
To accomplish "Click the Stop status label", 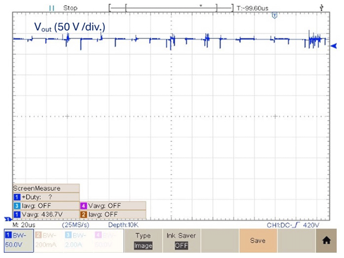I will (x=70, y=8).
